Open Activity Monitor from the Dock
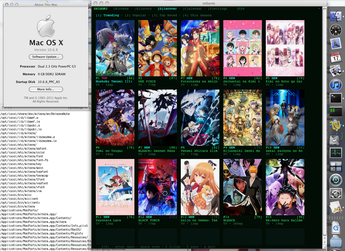Viewport: 345px width, 251px height. 336,153
